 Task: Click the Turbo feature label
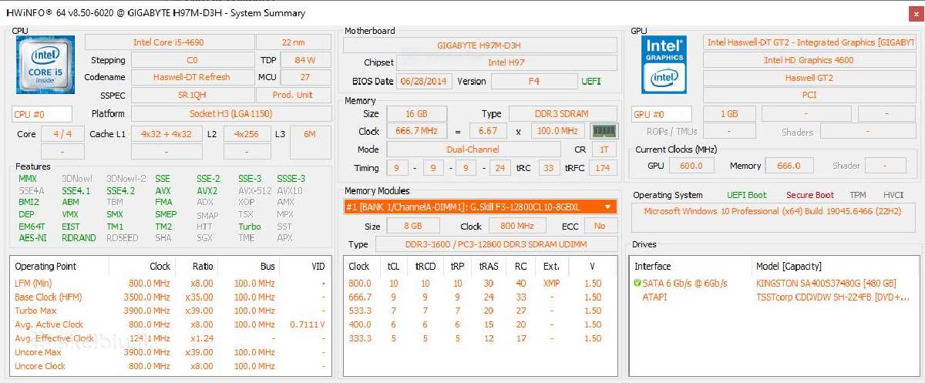(249, 227)
